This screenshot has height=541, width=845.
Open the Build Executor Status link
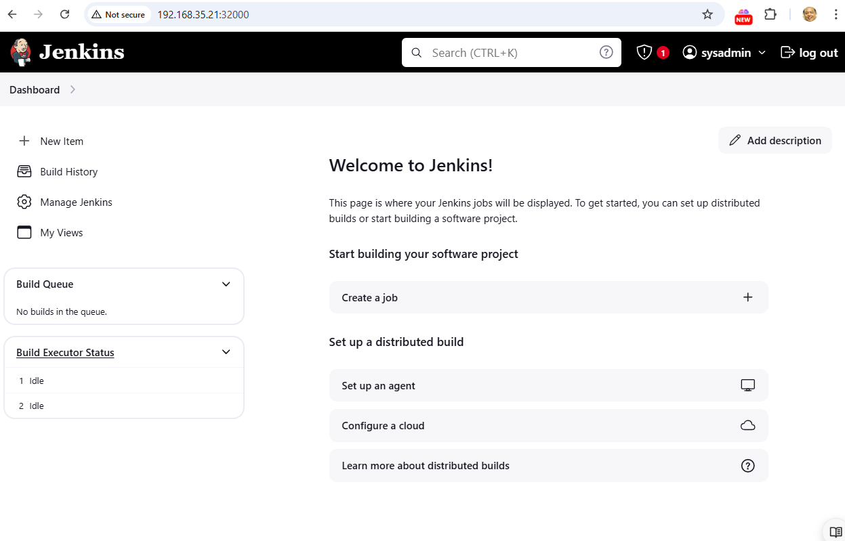[x=65, y=352]
